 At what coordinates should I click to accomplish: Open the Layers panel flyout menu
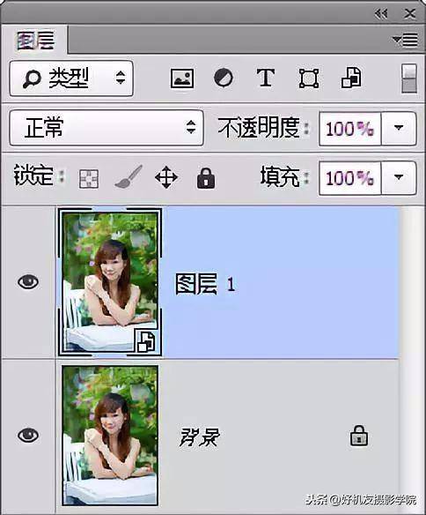click(405, 40)
